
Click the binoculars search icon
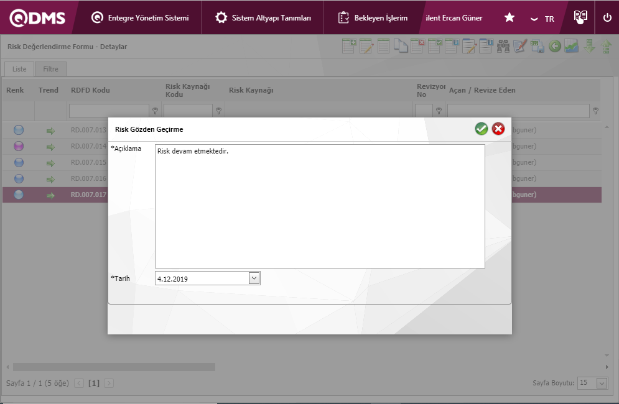tap(503, 47)
